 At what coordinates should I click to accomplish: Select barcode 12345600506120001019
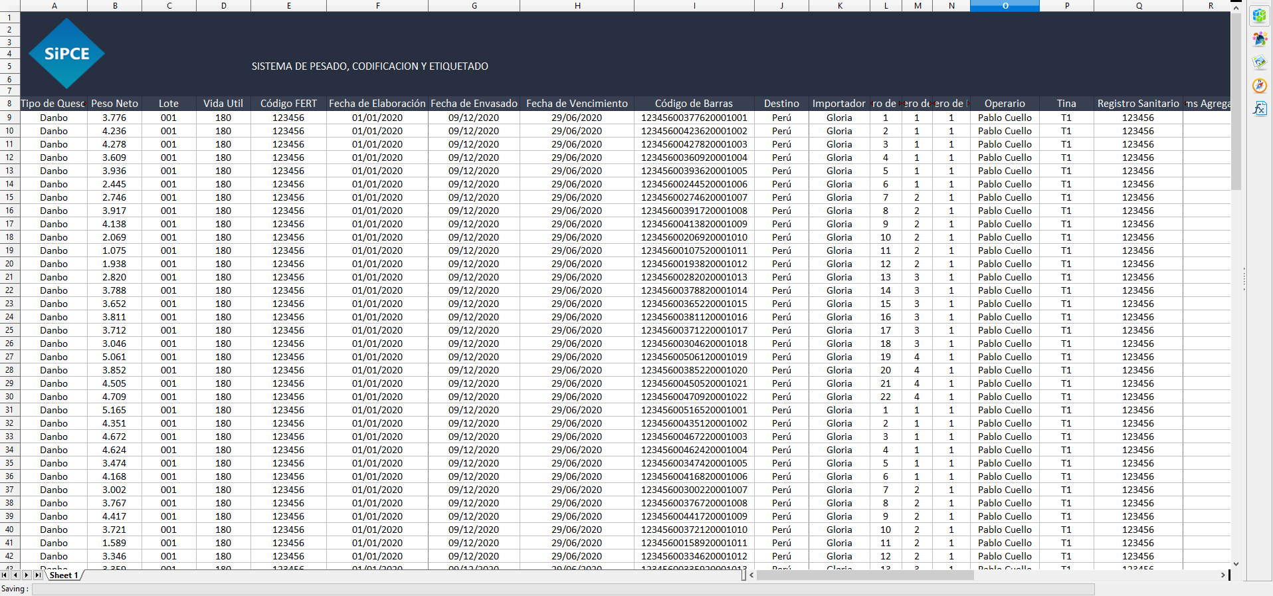click(694, 357)
